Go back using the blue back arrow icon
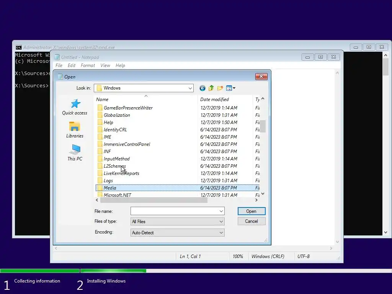Viewport: 392px width, 294px height. pyautogui.click(x=202, y=88)
